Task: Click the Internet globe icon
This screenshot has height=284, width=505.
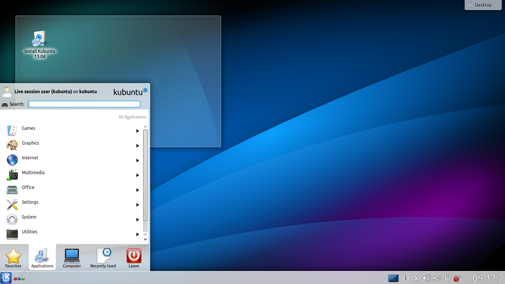Action: pyautogui.click(x=12, y=160)
